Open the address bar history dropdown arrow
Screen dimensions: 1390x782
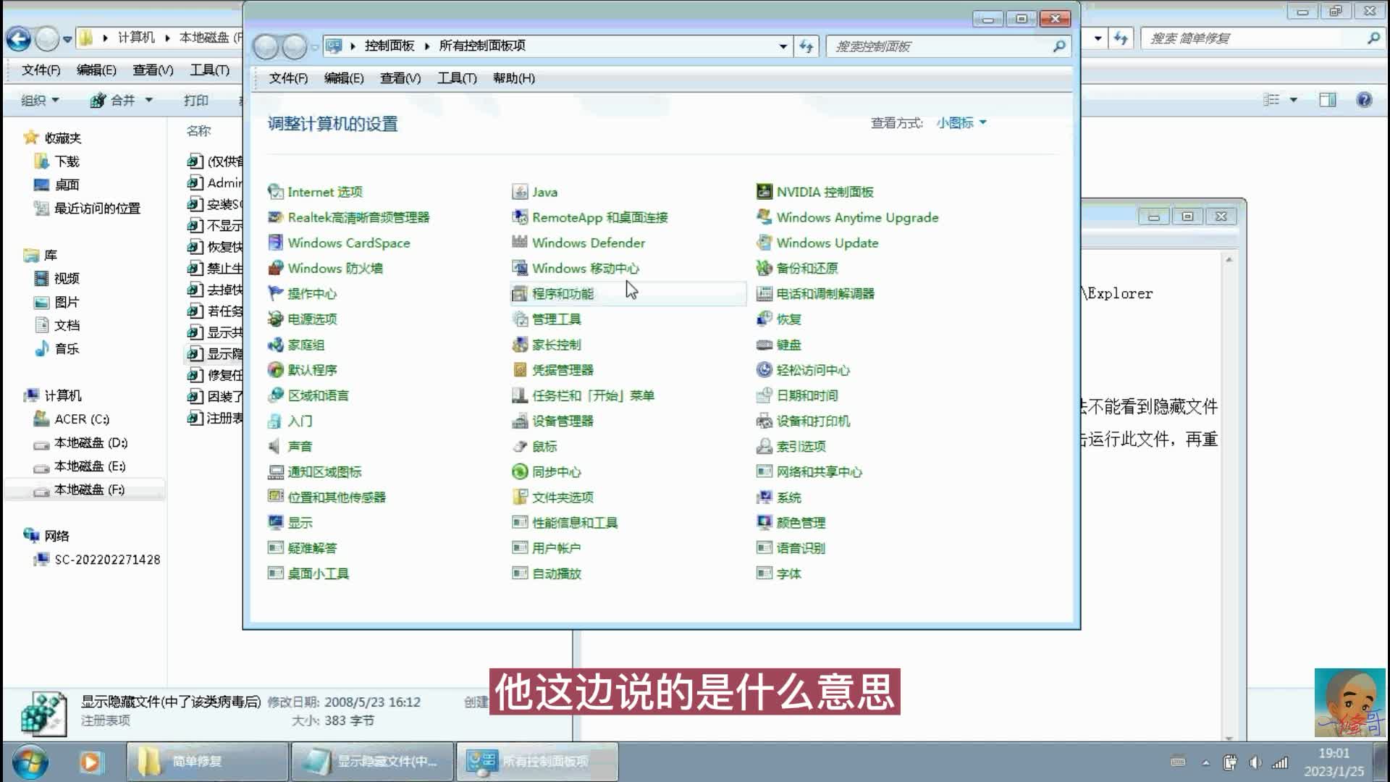pos(783,46)
